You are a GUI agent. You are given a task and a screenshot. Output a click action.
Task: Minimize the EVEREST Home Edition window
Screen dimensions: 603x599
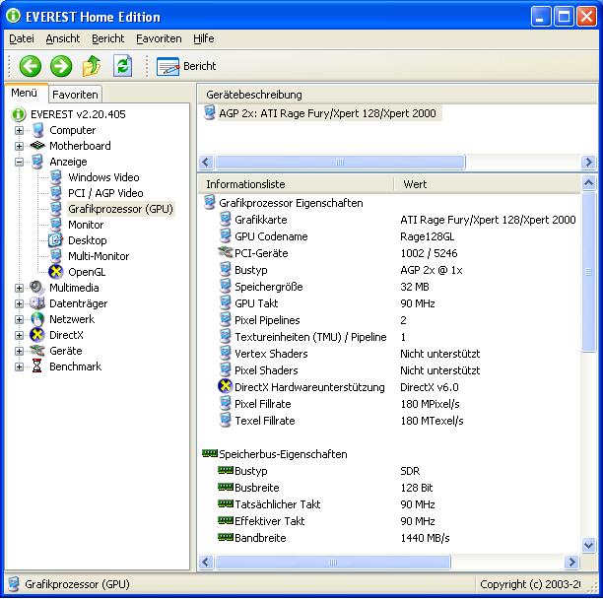tap(540, 17)
